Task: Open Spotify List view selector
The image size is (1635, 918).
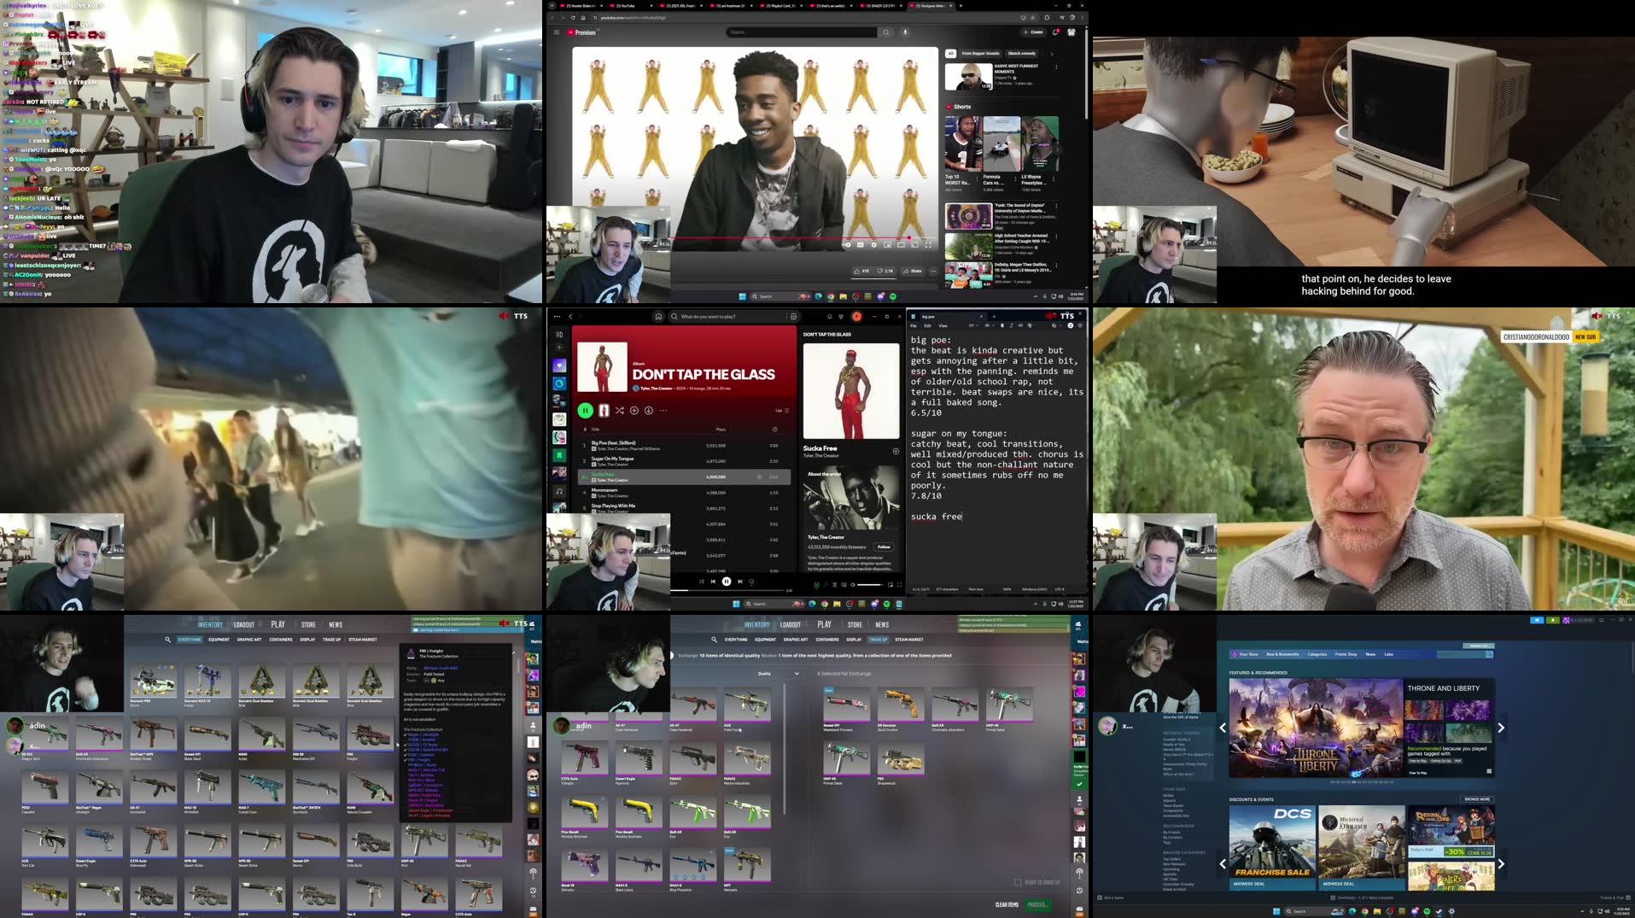Action: coord(781,411)
